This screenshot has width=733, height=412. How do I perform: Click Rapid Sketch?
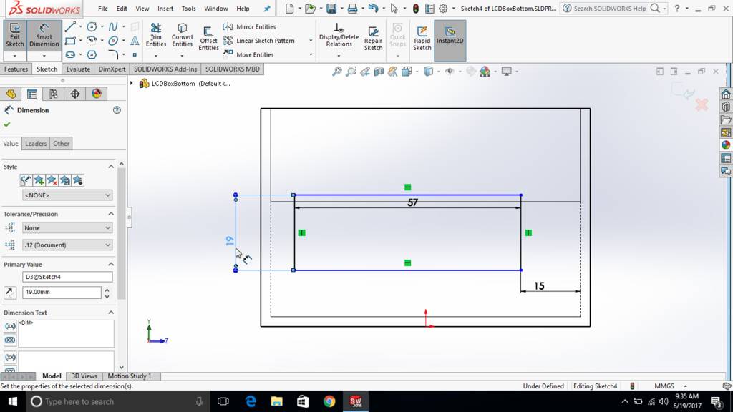(422, 39)
